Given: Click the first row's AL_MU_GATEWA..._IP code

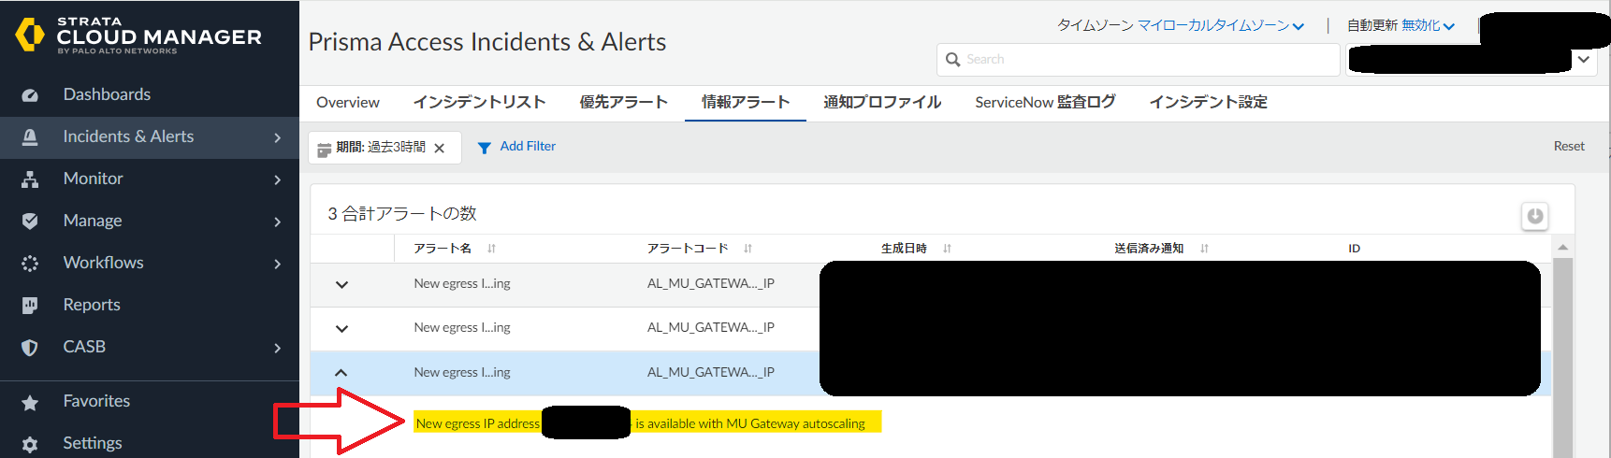Looking at the screenshot, I should point(711,284).
